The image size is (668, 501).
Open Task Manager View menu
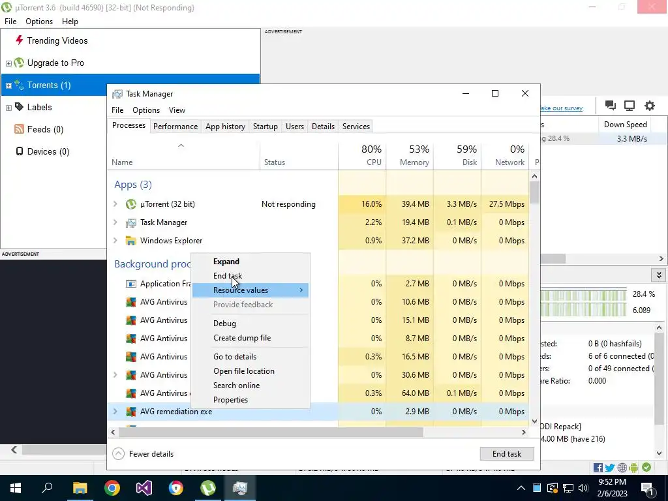tap(177, 110)
